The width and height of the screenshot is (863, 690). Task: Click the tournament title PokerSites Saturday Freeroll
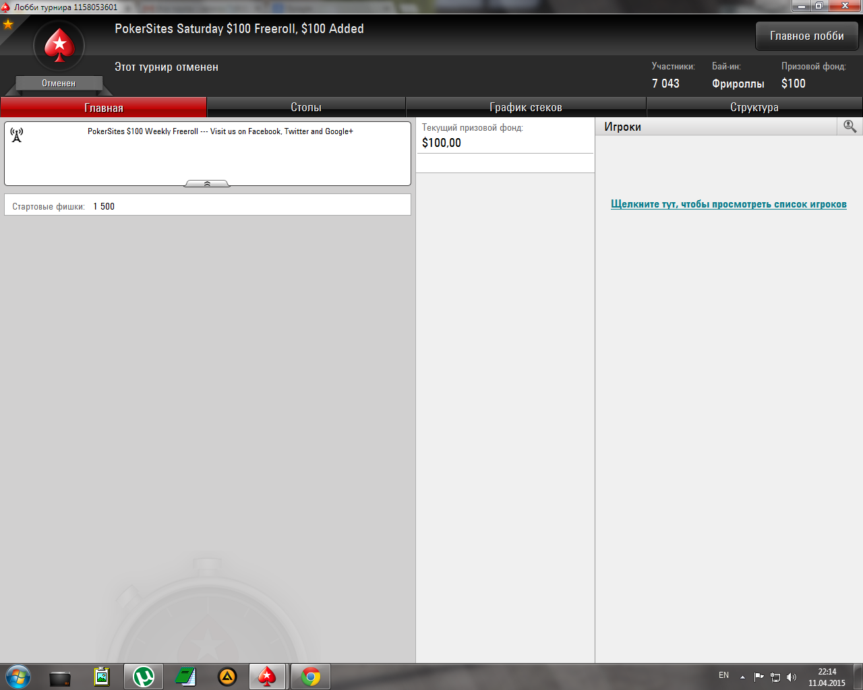[239, 28]
